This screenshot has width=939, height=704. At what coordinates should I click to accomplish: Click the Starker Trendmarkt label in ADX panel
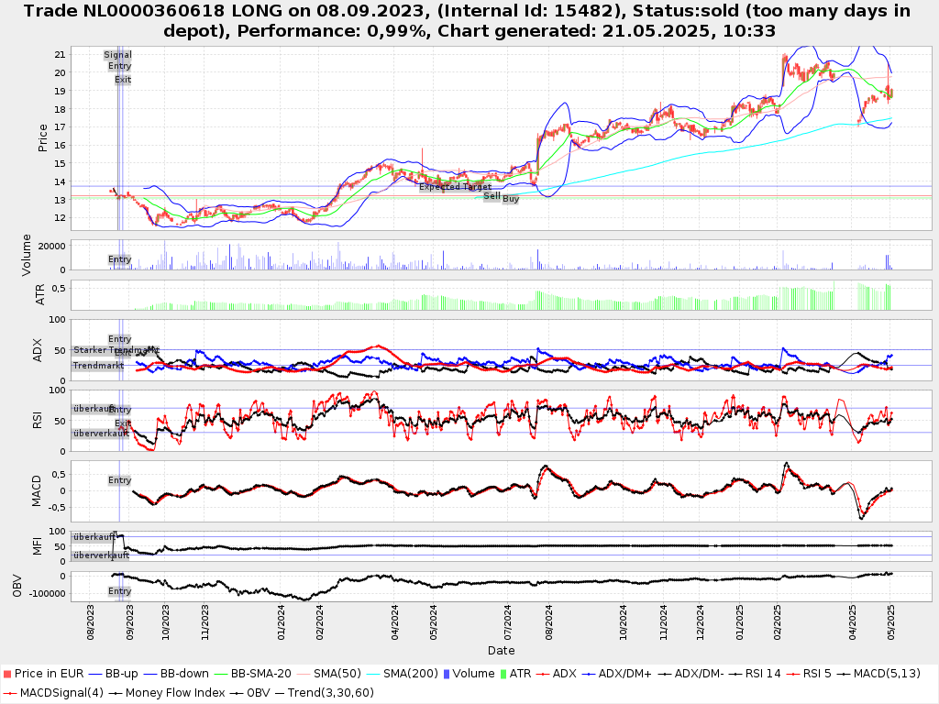[116, 350]
